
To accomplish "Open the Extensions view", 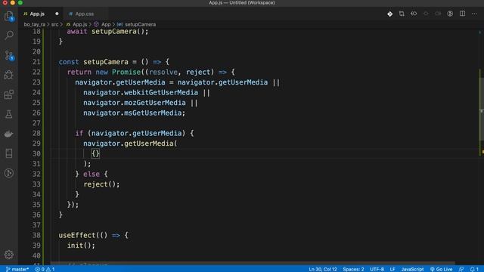I will (9, 94).
